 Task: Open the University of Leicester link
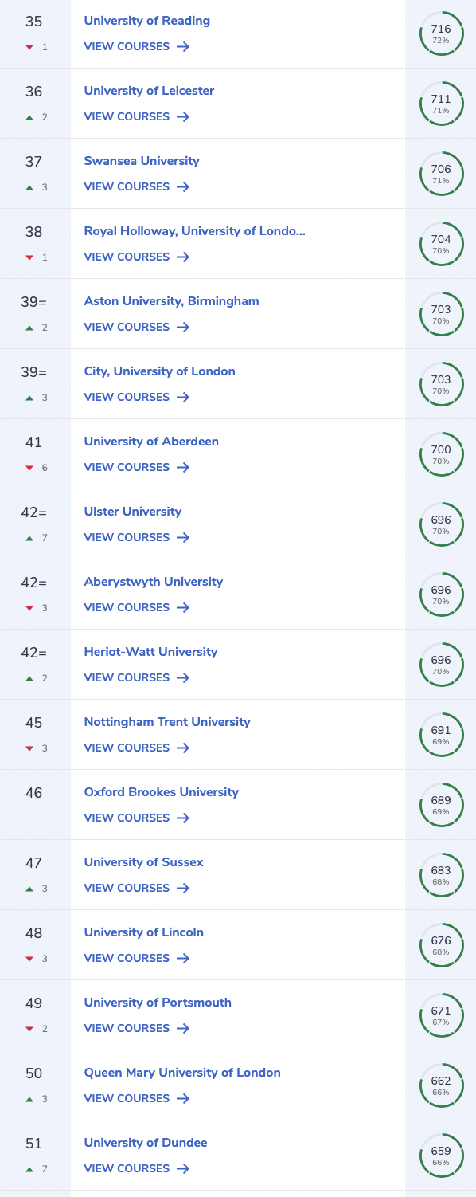tap(149, 91)
